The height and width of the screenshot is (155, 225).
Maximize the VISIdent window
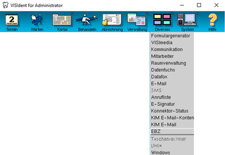coord(199,5)
